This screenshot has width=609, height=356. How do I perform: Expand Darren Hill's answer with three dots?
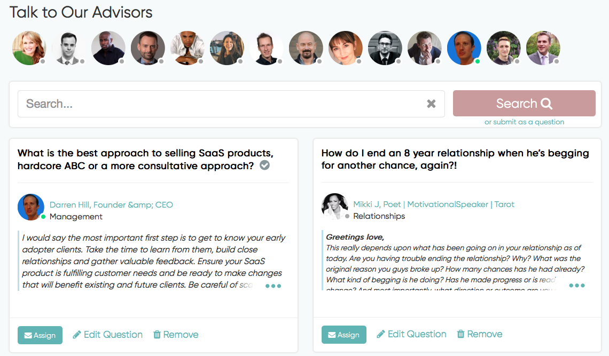click(273, 286)
